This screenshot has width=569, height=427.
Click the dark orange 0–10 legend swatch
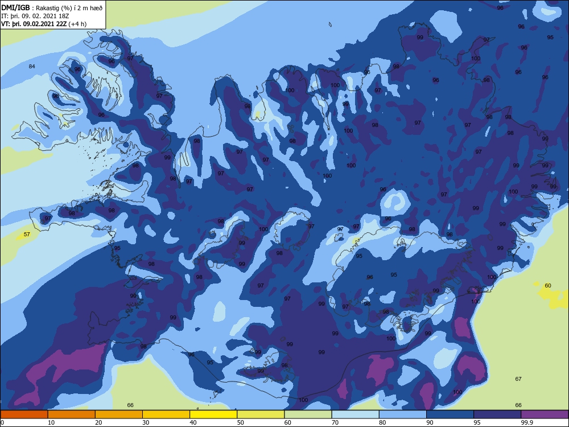coord(24,414)
